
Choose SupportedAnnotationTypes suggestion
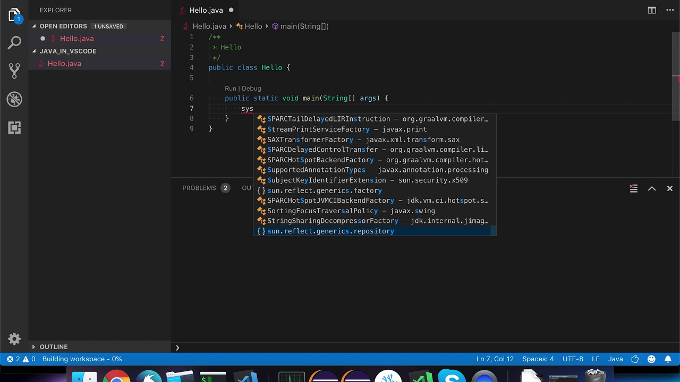(x=375, y=170)
